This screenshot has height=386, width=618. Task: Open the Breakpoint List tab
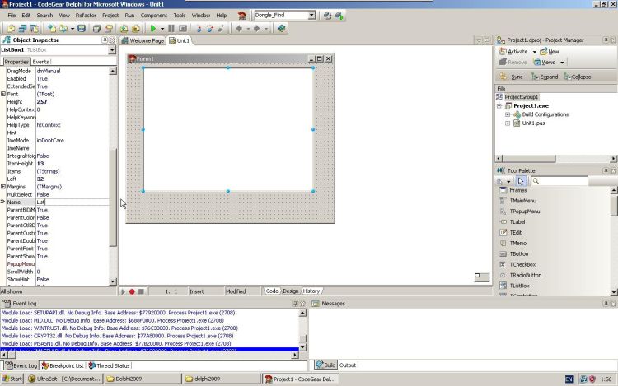(x=63, y=365)
